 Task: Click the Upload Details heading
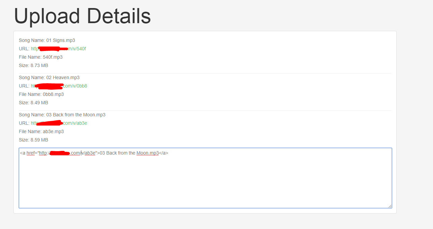[x=82, y=16]
